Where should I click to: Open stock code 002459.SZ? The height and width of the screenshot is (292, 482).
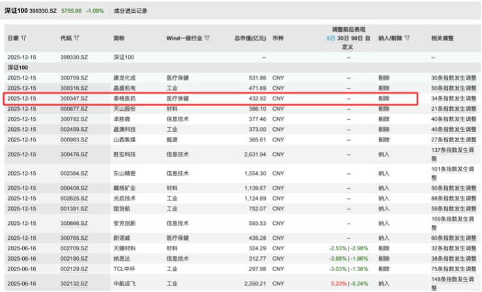[x=74, y=129]
